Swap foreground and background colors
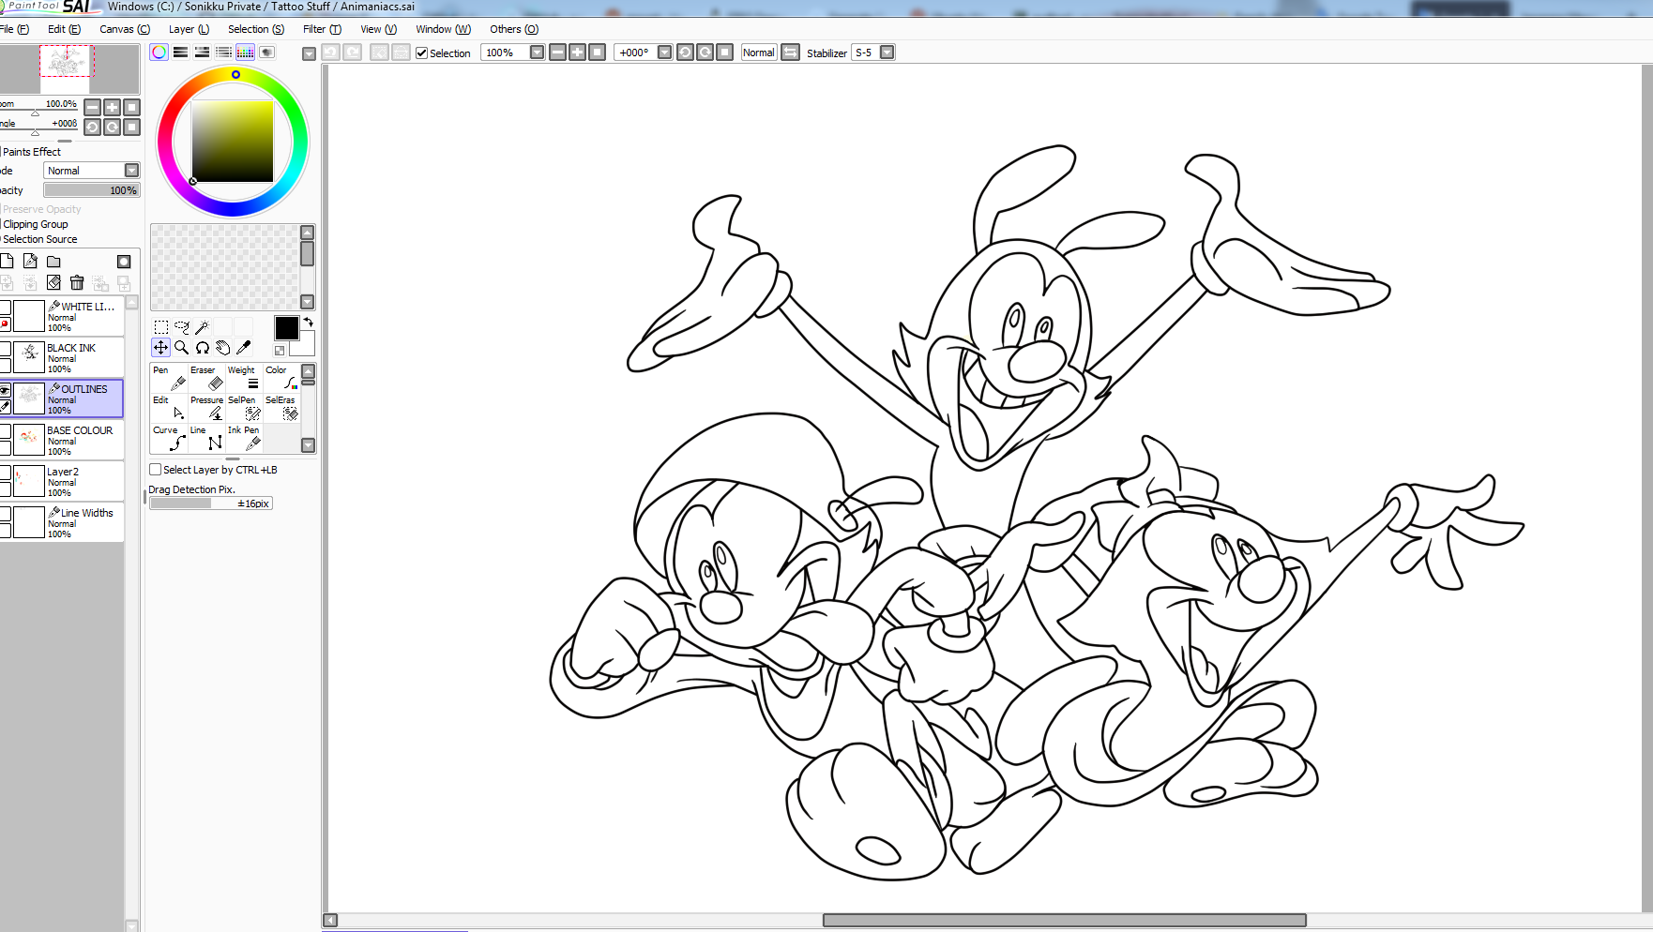The image size is (1653, 932). coord(308,323)
